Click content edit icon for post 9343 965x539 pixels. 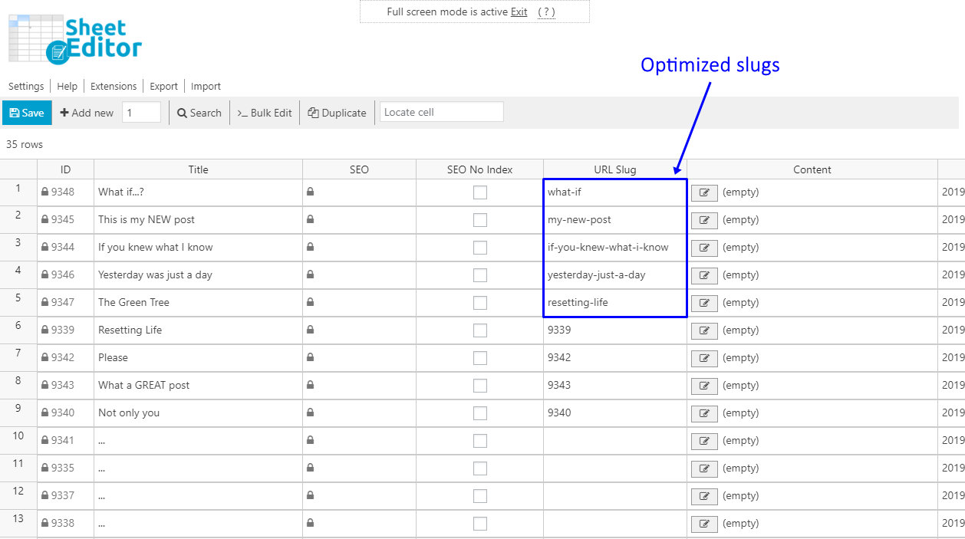point(704,386)
